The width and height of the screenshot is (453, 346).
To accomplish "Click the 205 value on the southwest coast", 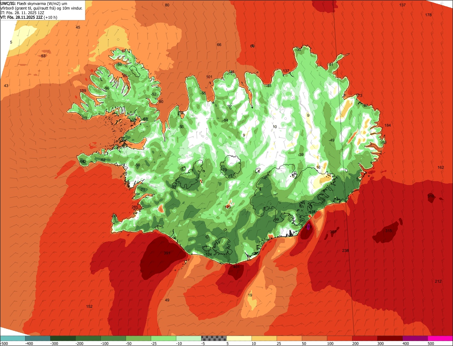I will tap(135, 207).
